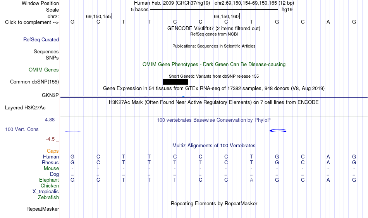
Task: Click the Human species label
Action: [51, 157]
